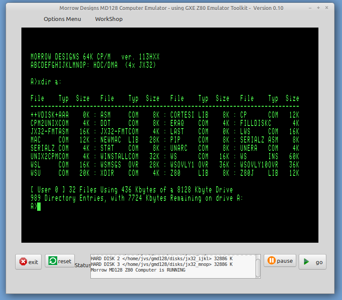
Task: Start the emulator with go button
Action: click(x=312, y=262)
